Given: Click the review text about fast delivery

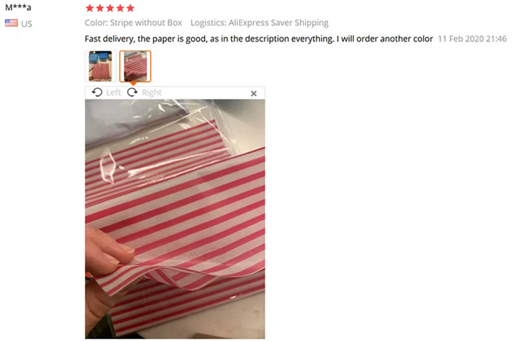Looking at the screenshot, I should tap(258, 39).
